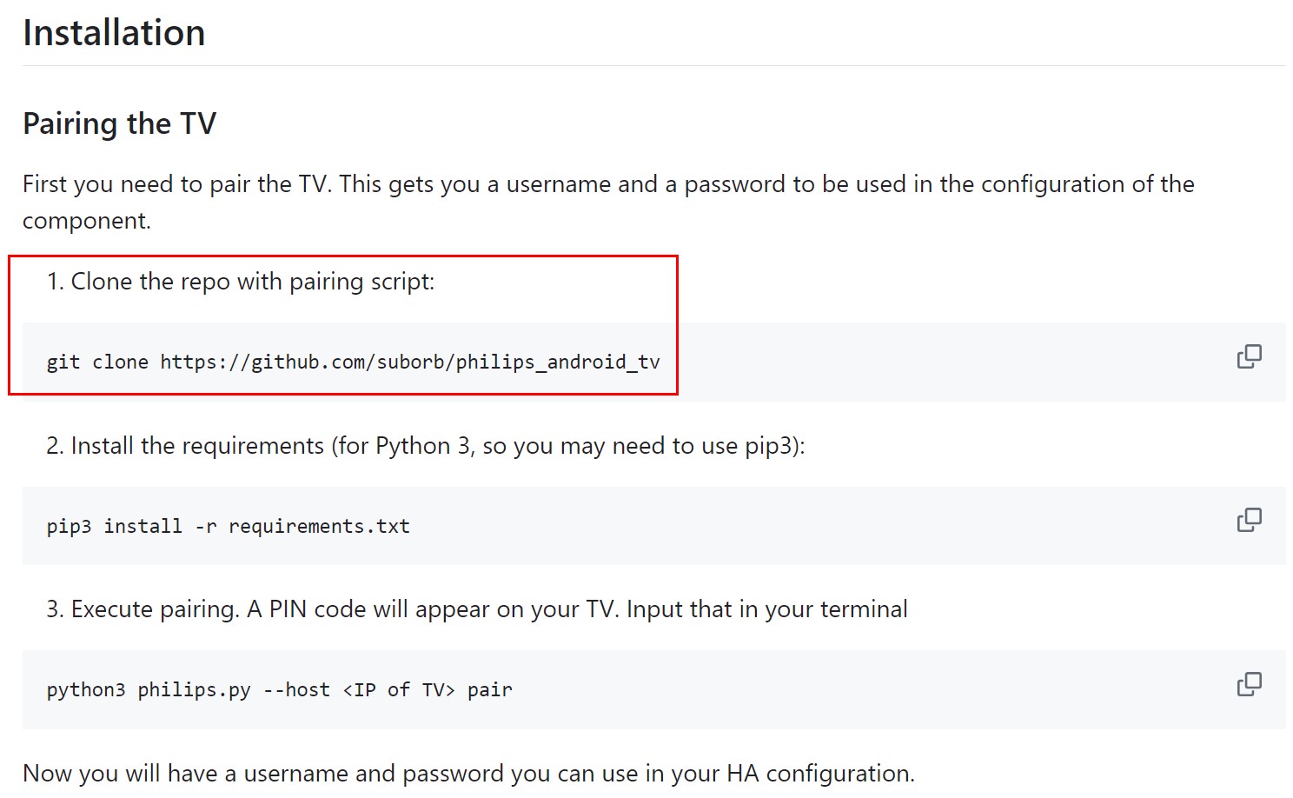This screenshot has width=1293, height=798.
Task: Click 'requirements.txt' in the pip command
Action: (319, 526)
